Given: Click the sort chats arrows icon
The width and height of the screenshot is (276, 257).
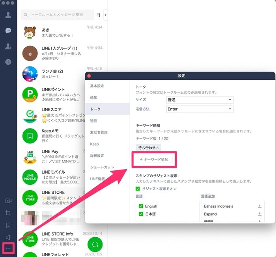Looking at the screenshot, I should pos(99,15).
